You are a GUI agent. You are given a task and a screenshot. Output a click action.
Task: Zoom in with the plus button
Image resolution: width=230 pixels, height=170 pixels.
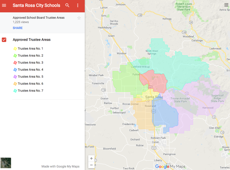click(91, 159)
